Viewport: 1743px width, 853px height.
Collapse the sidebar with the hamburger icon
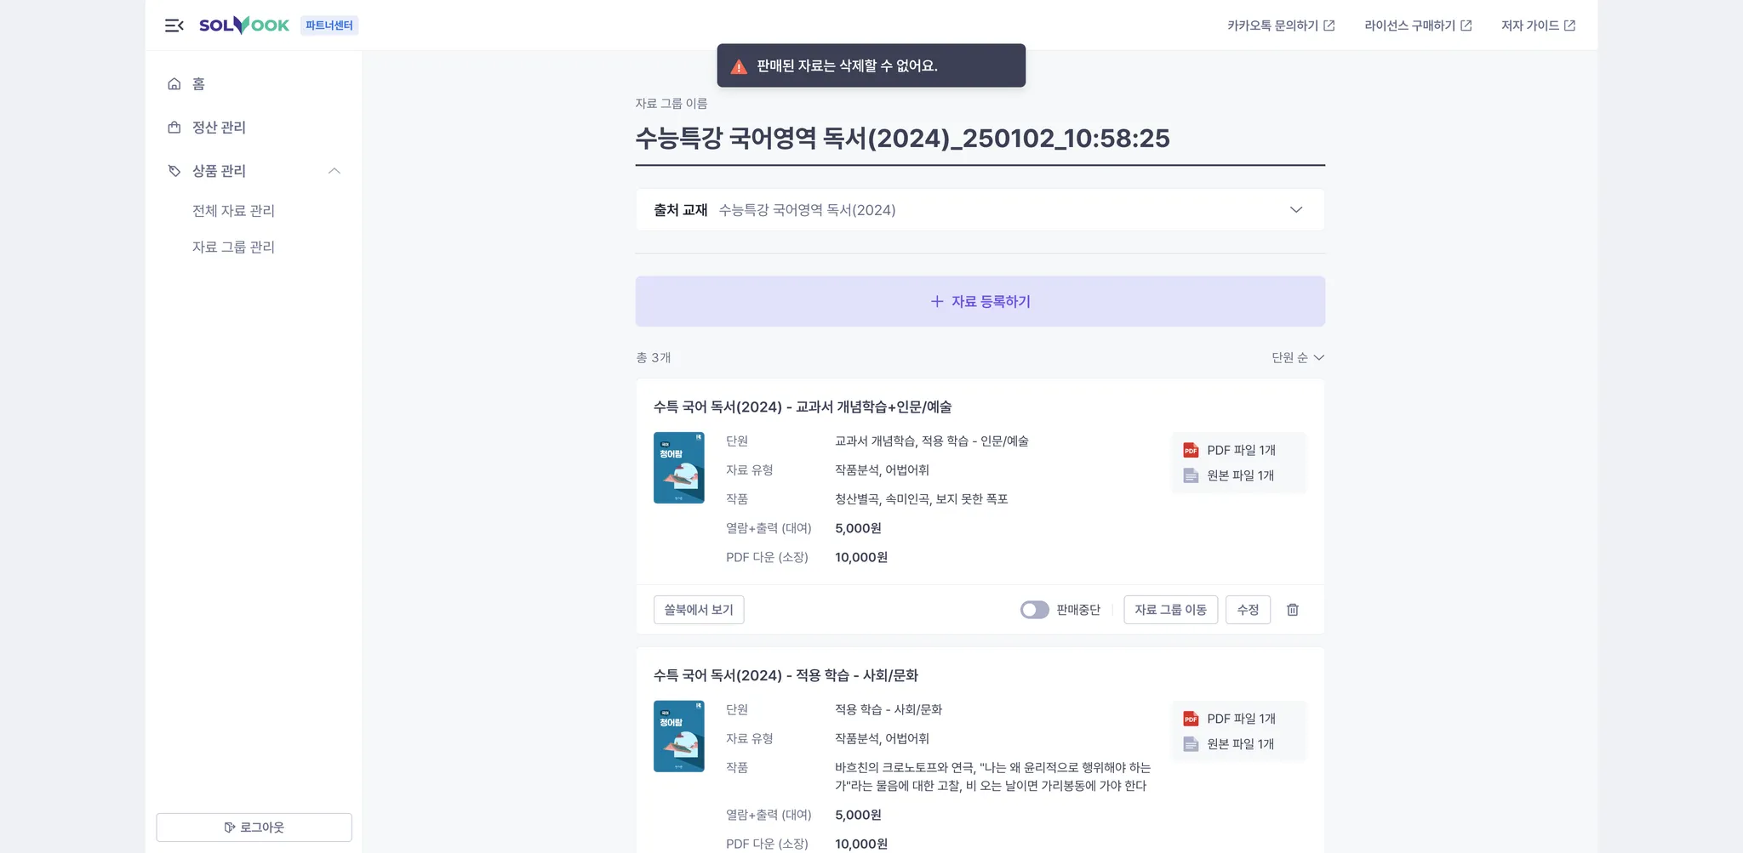pyautogui.click(x=174, y=26)
